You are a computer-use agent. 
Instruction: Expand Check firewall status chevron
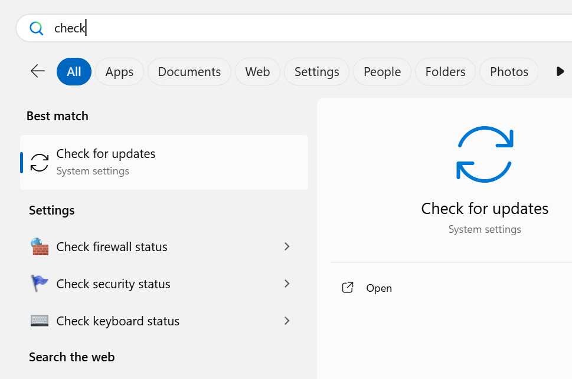[287, 246]
